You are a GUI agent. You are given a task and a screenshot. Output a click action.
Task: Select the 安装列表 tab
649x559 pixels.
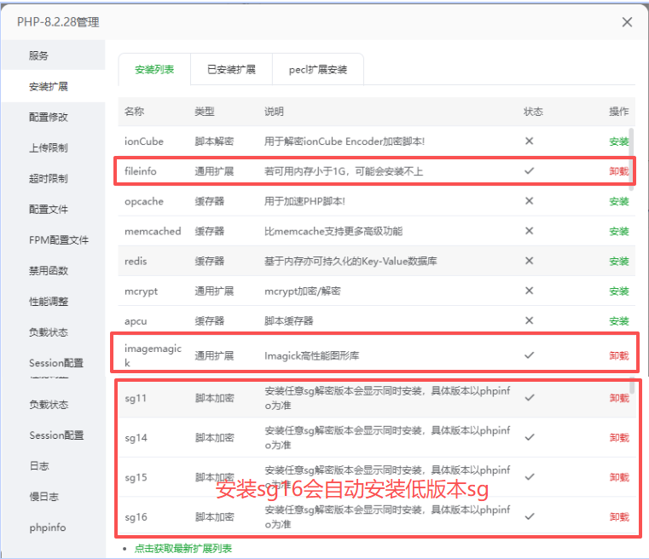click(x=154, y=70)
